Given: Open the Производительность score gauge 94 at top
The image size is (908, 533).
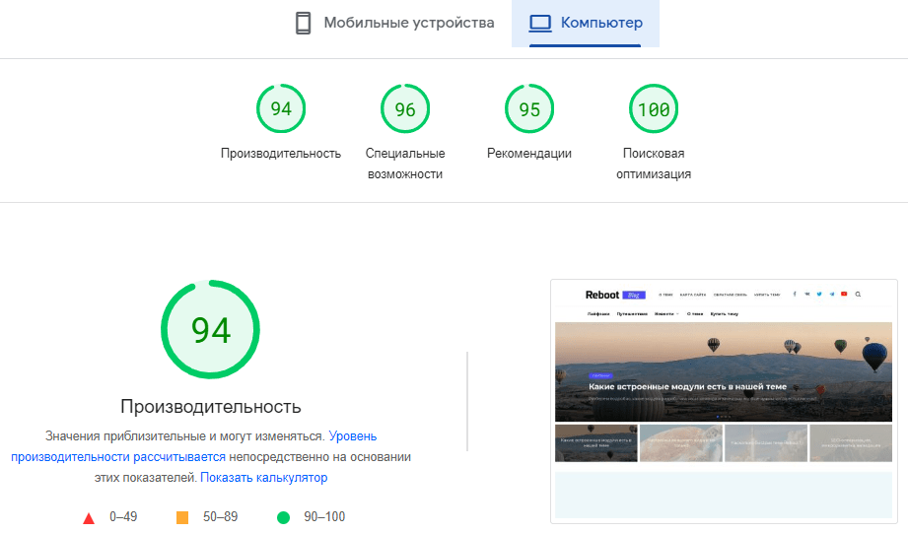Looking at the screenshot, I should click(x=281, y=108).
